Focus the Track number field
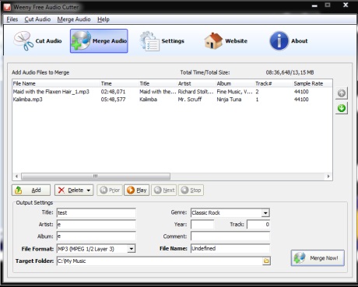Viewport: 358px width, 287px height. coord(258,225)
